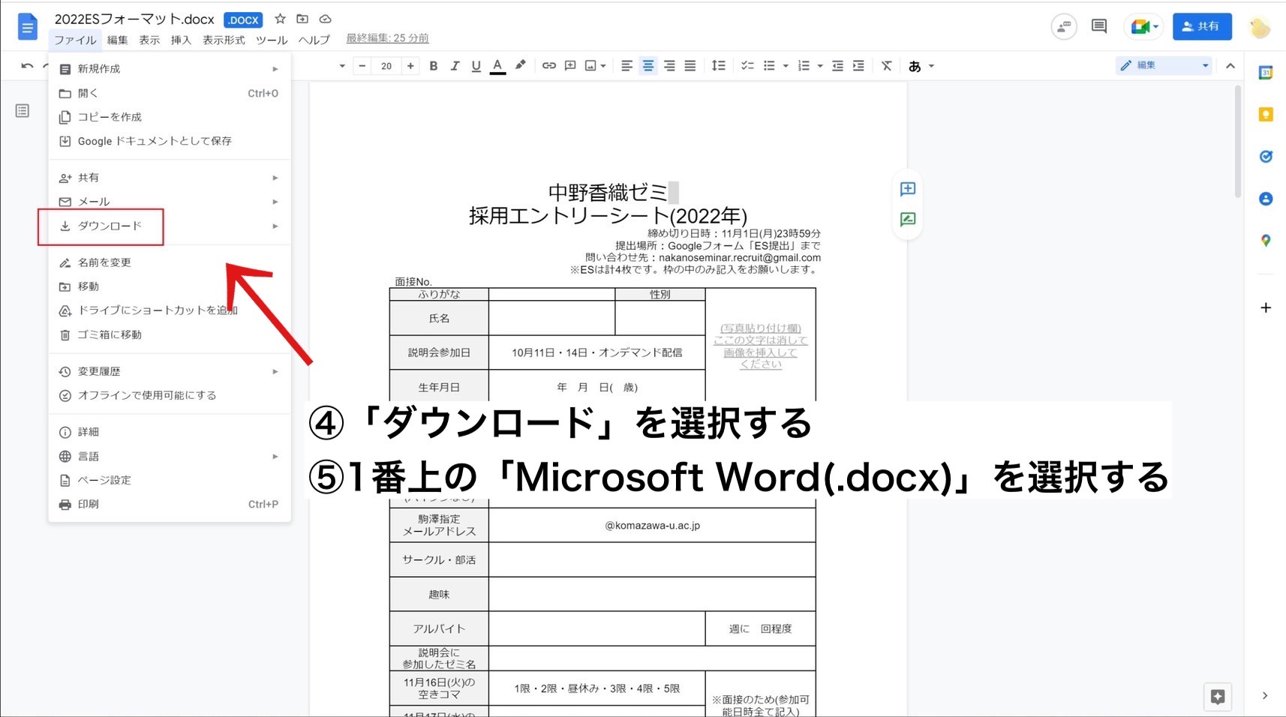The height and width of the screenshot is (717, 1286).
Task: Open the Google Calendar side panel icon
Action: [x=1266, y=73]
